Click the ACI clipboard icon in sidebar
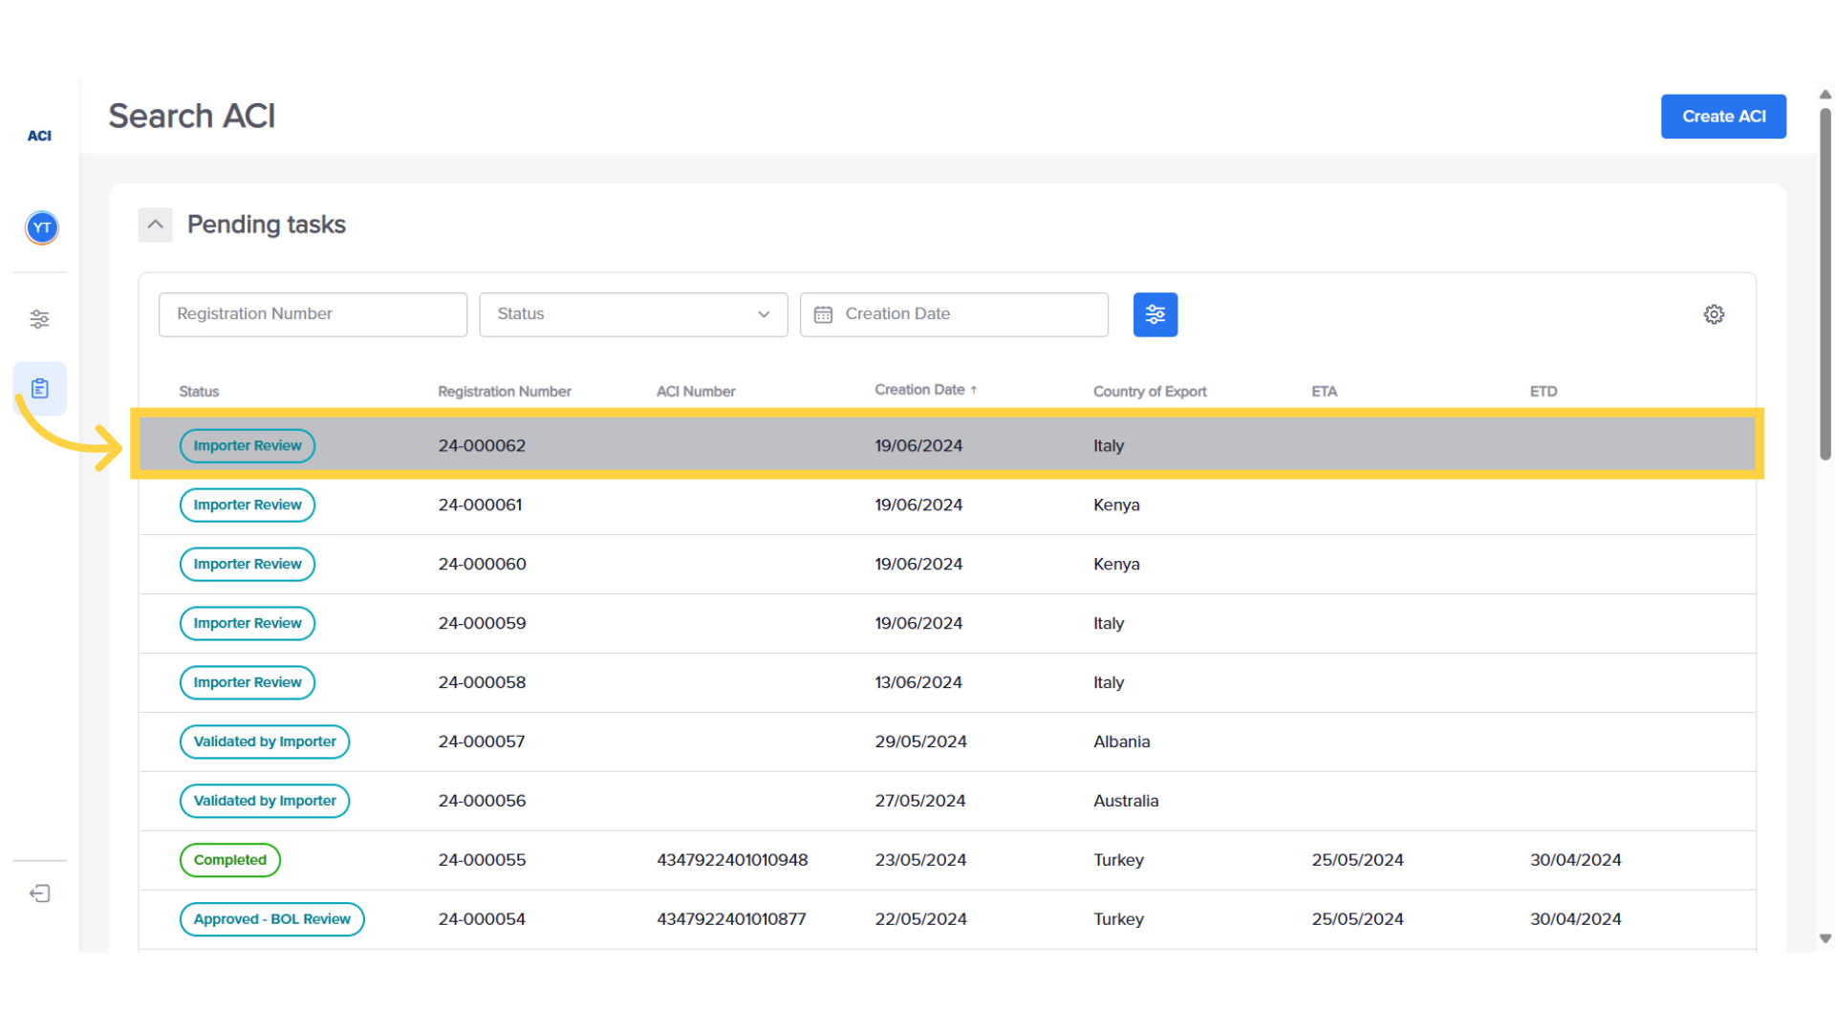Viewport: 1835px width, 1032px height. click(x=39, y=387)
